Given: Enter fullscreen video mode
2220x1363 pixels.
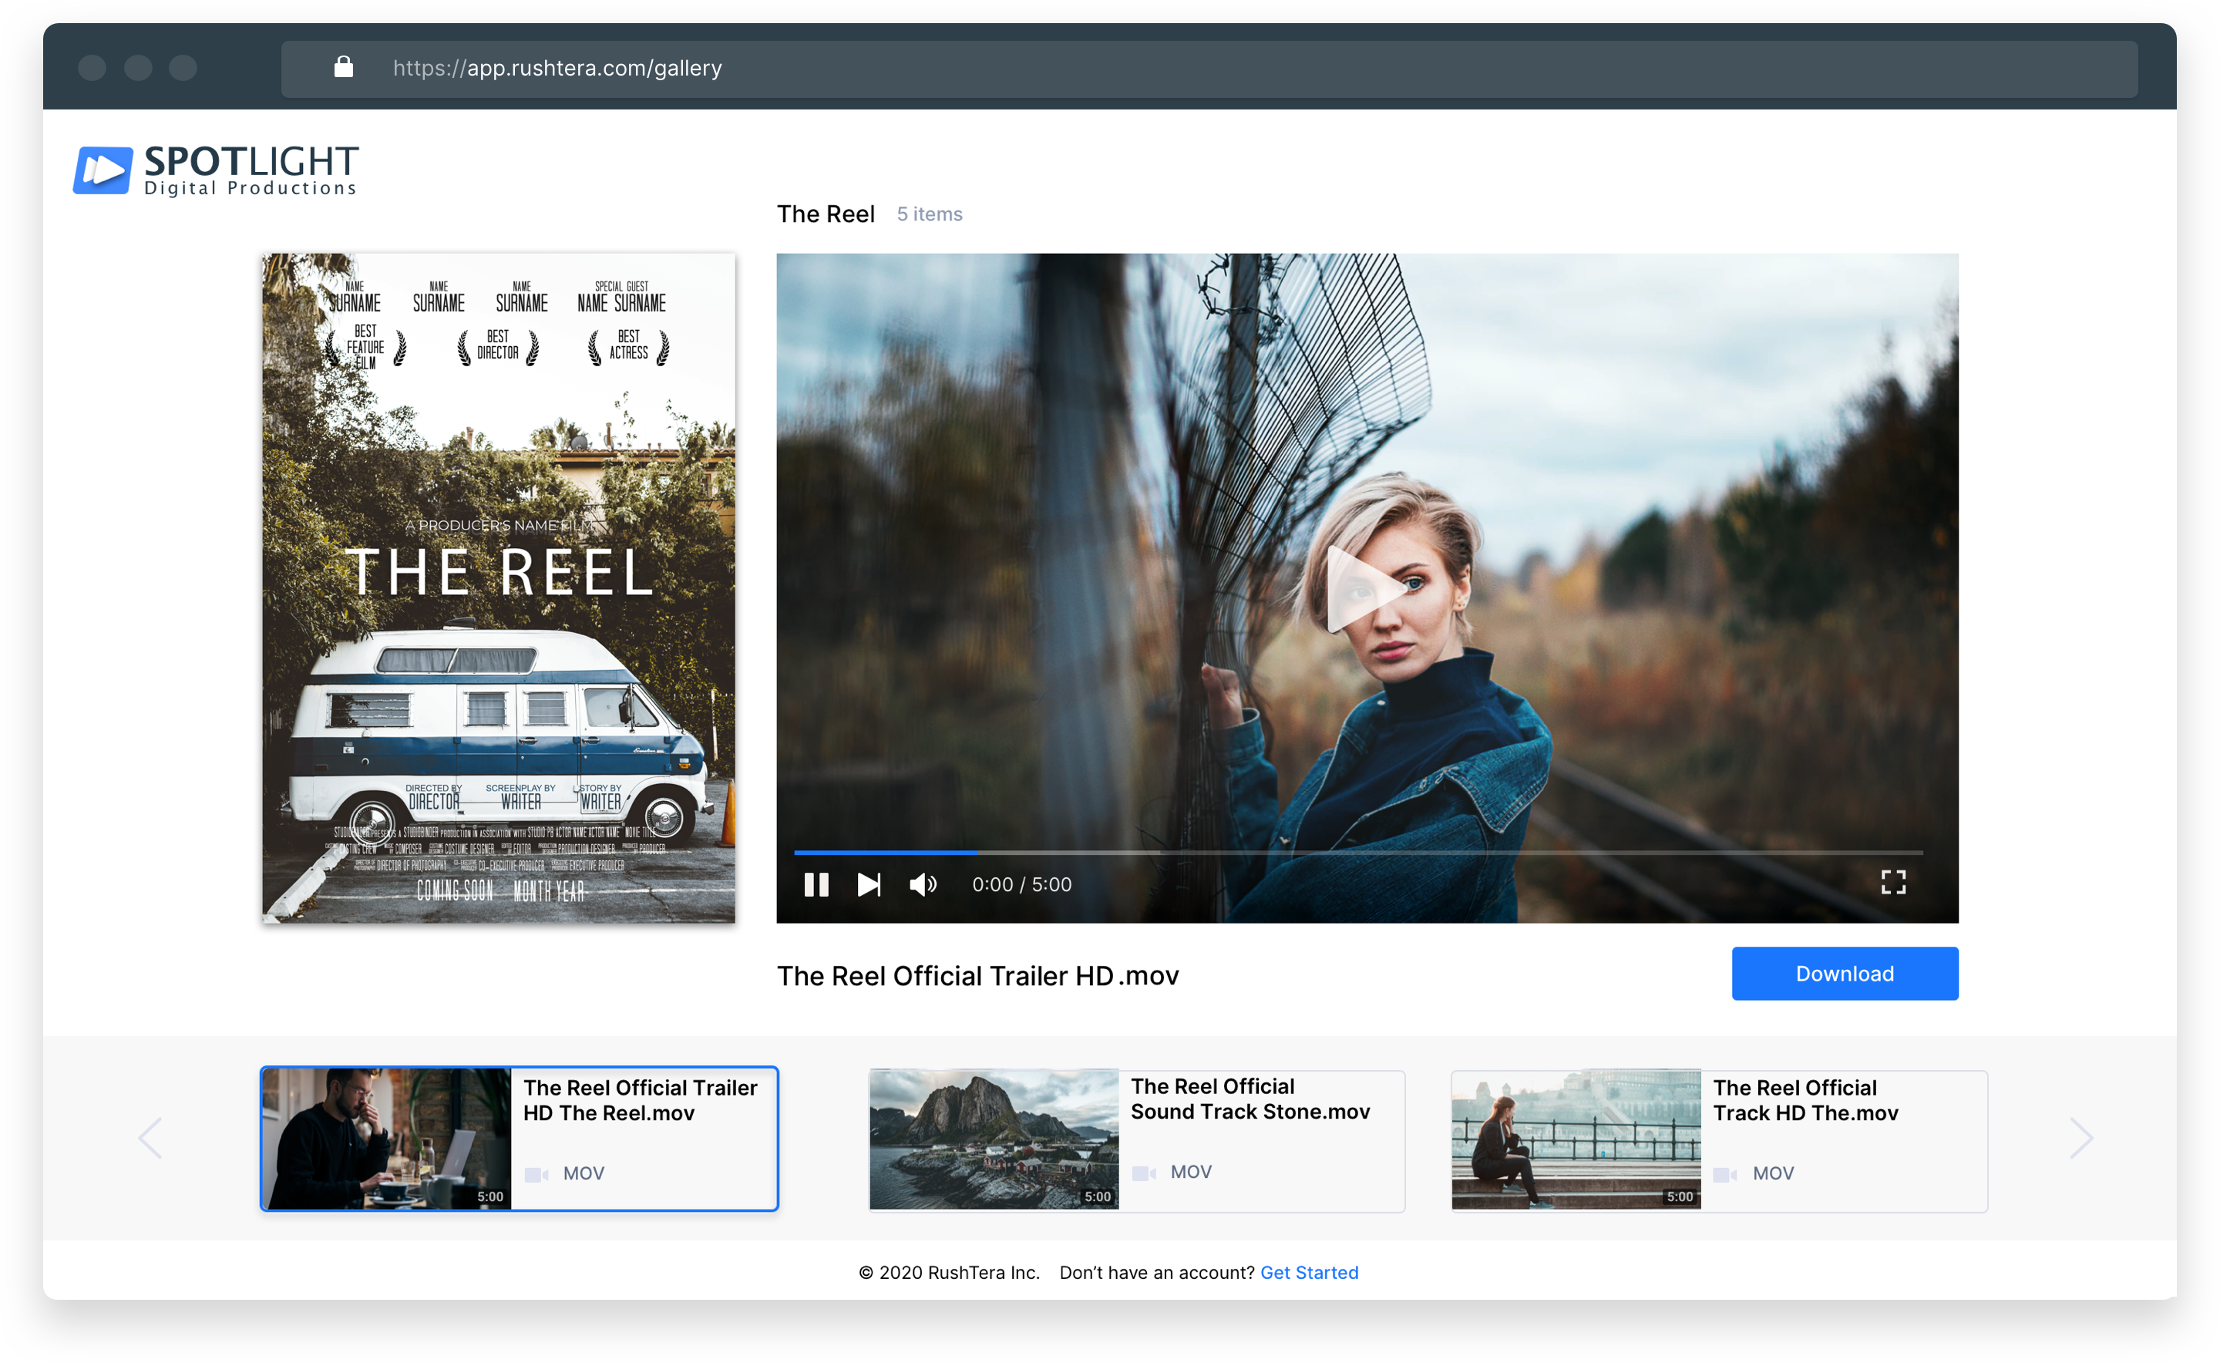Looking at the screenshot, I should 1893,882.
